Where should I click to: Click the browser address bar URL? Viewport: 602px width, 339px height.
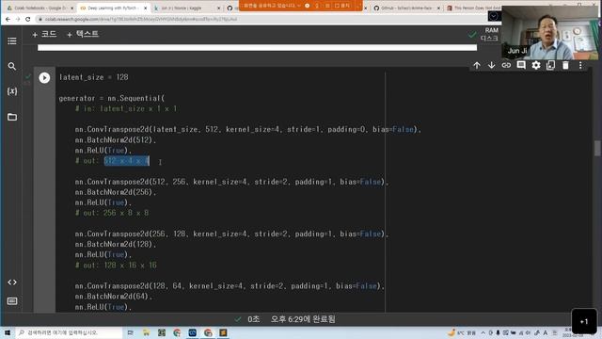point(141,19)
